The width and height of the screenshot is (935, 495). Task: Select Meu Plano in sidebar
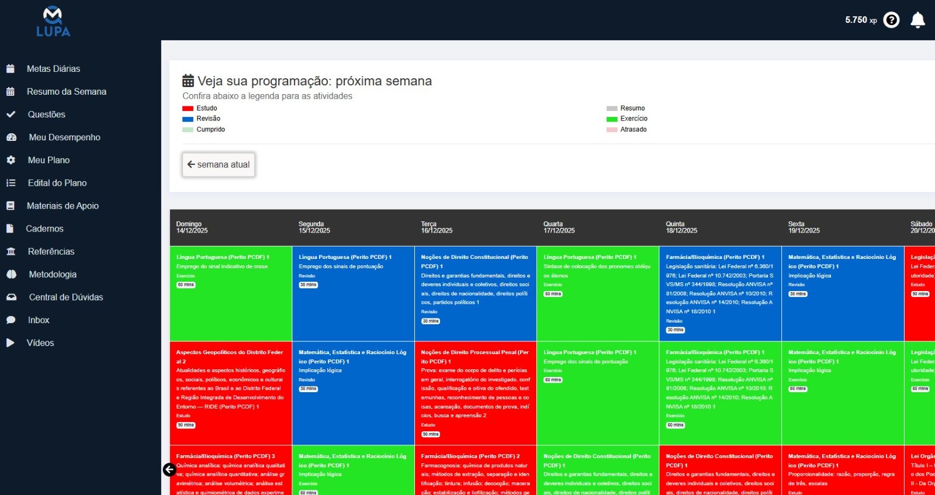click(x=49, y=160)
